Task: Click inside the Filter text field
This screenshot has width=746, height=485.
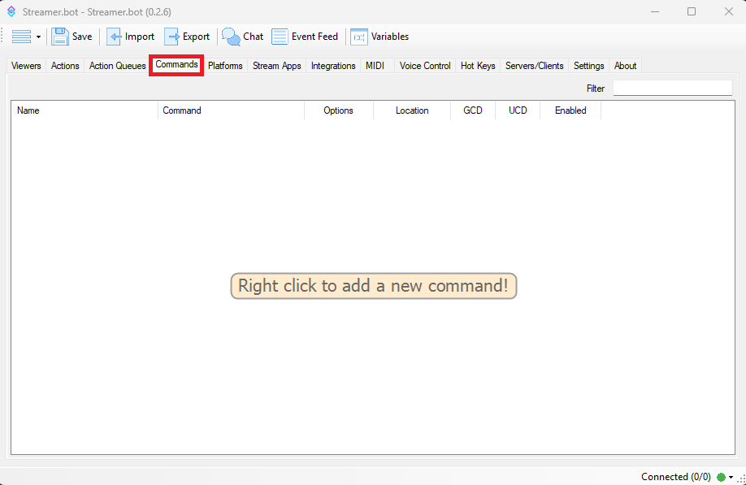Action: point(672,88)
